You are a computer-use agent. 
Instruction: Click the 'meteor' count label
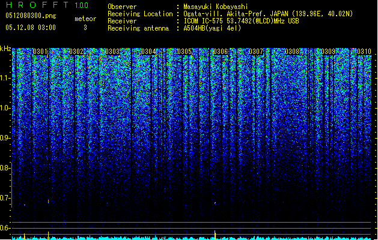click(85, 19)
